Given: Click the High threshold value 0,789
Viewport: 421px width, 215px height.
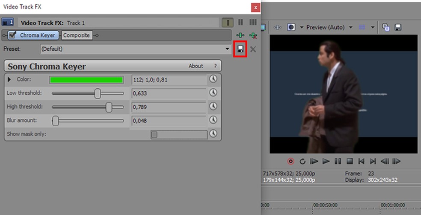Looking at the screenshot, I should tap(169, 107).
